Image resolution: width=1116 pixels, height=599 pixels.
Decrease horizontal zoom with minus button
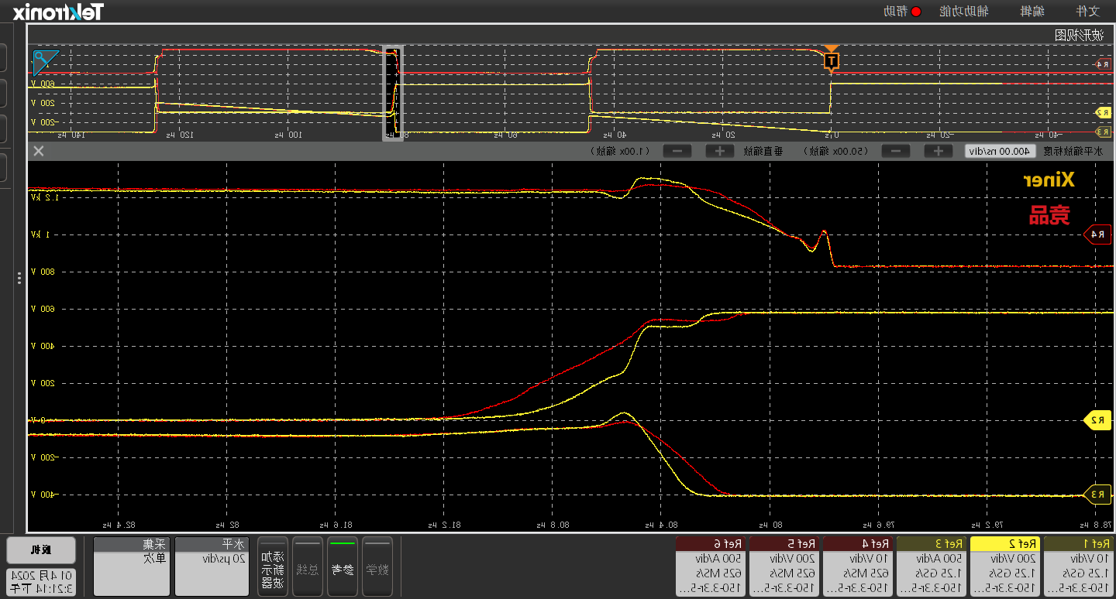897,151
